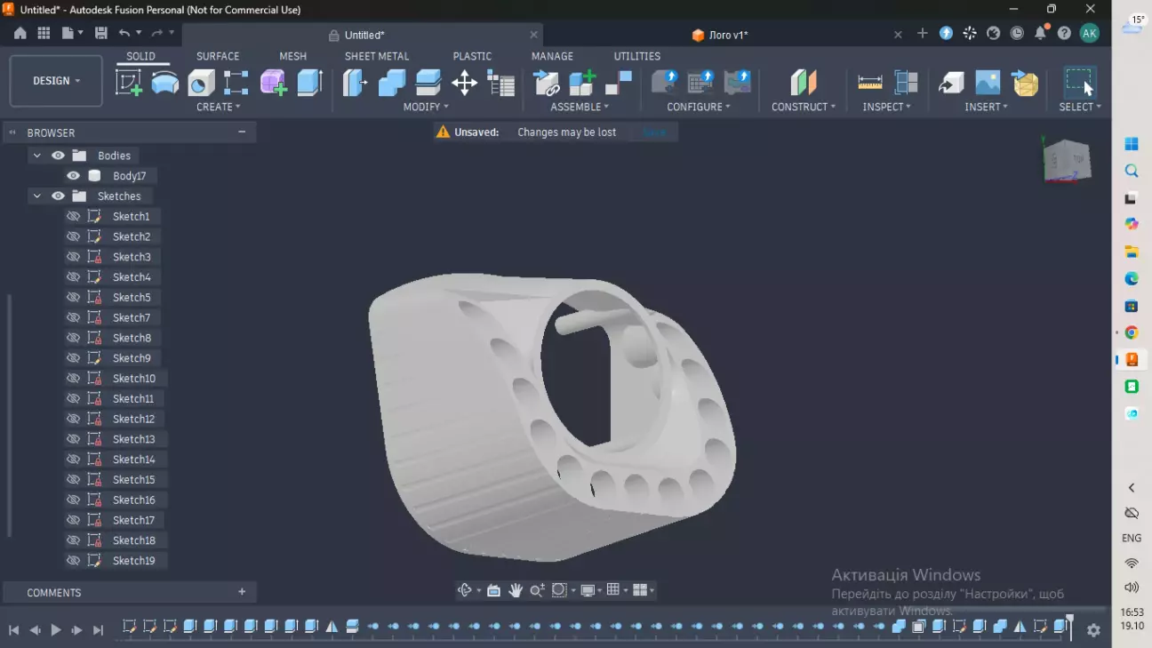The height and width of the screenshot is (648, 1152).
Task: Select the Move/Copy tool
Action: pyautogui.click(x=465, y=83)
